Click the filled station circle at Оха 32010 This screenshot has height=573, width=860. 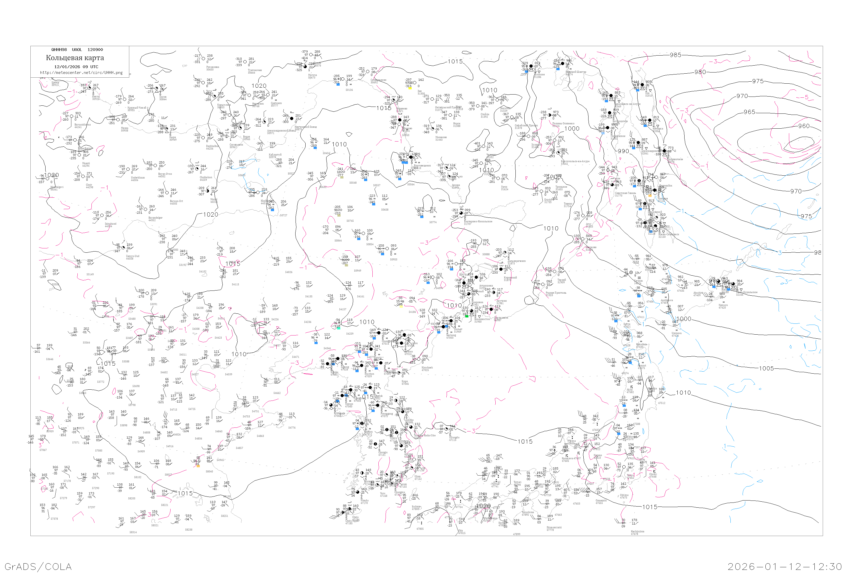pos(642,85)
